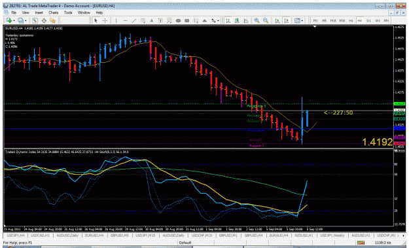Click the chart shift triangle marker at top
The height and width of the screenshot is (248, 409).
click(315, 27)
